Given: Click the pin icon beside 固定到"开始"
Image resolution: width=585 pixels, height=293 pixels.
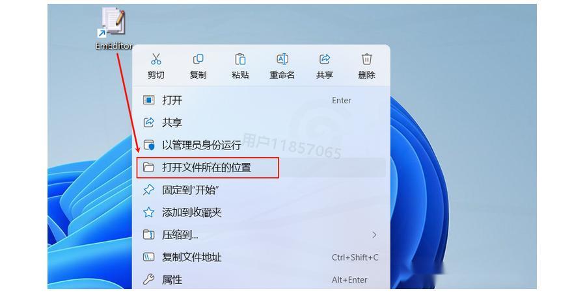Looking at the screenshot, I should click(149, 190).
